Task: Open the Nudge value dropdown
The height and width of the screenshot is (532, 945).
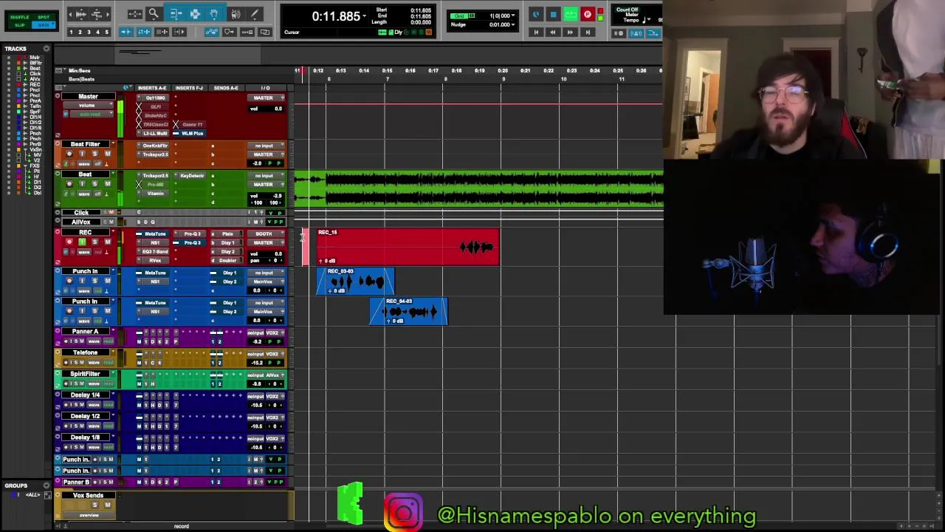Action: [x=513, y=24]
